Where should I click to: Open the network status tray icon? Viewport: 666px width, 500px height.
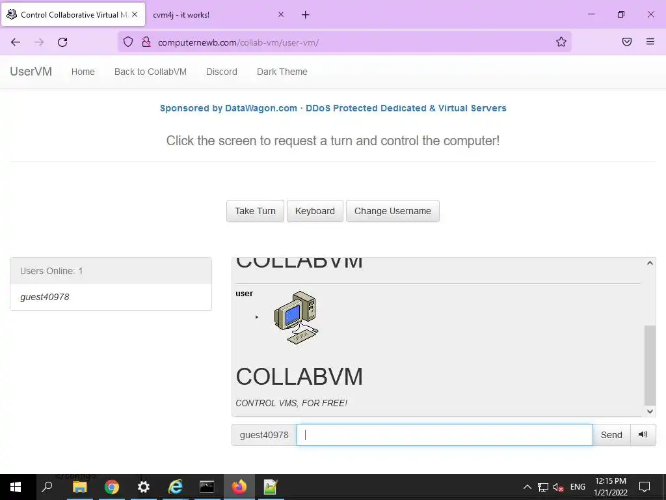pyautogui.click(x=543, y=487)
